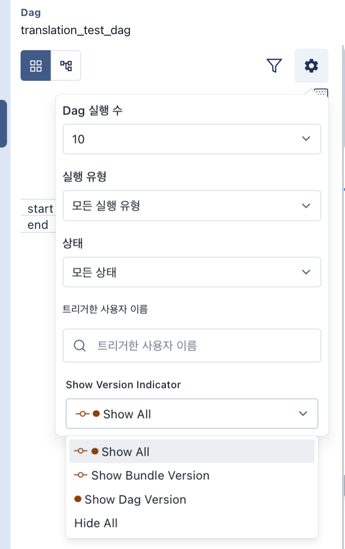Pick Hide All from the list
This screenshot has height=549, width=345.
[96, 523]
